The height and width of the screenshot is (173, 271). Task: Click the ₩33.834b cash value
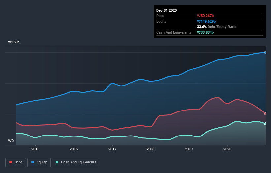pos(205,32)
